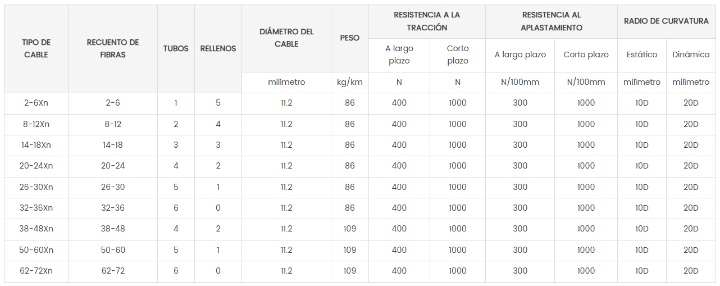Image resolution: width=720 pixels, height=286 pixels.
Task: Click the 38-48Xn cable type cell
Action: click(x=36, y=229)
